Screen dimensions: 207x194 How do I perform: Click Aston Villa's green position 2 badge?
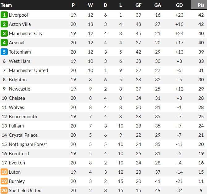(x=4, y=24)
